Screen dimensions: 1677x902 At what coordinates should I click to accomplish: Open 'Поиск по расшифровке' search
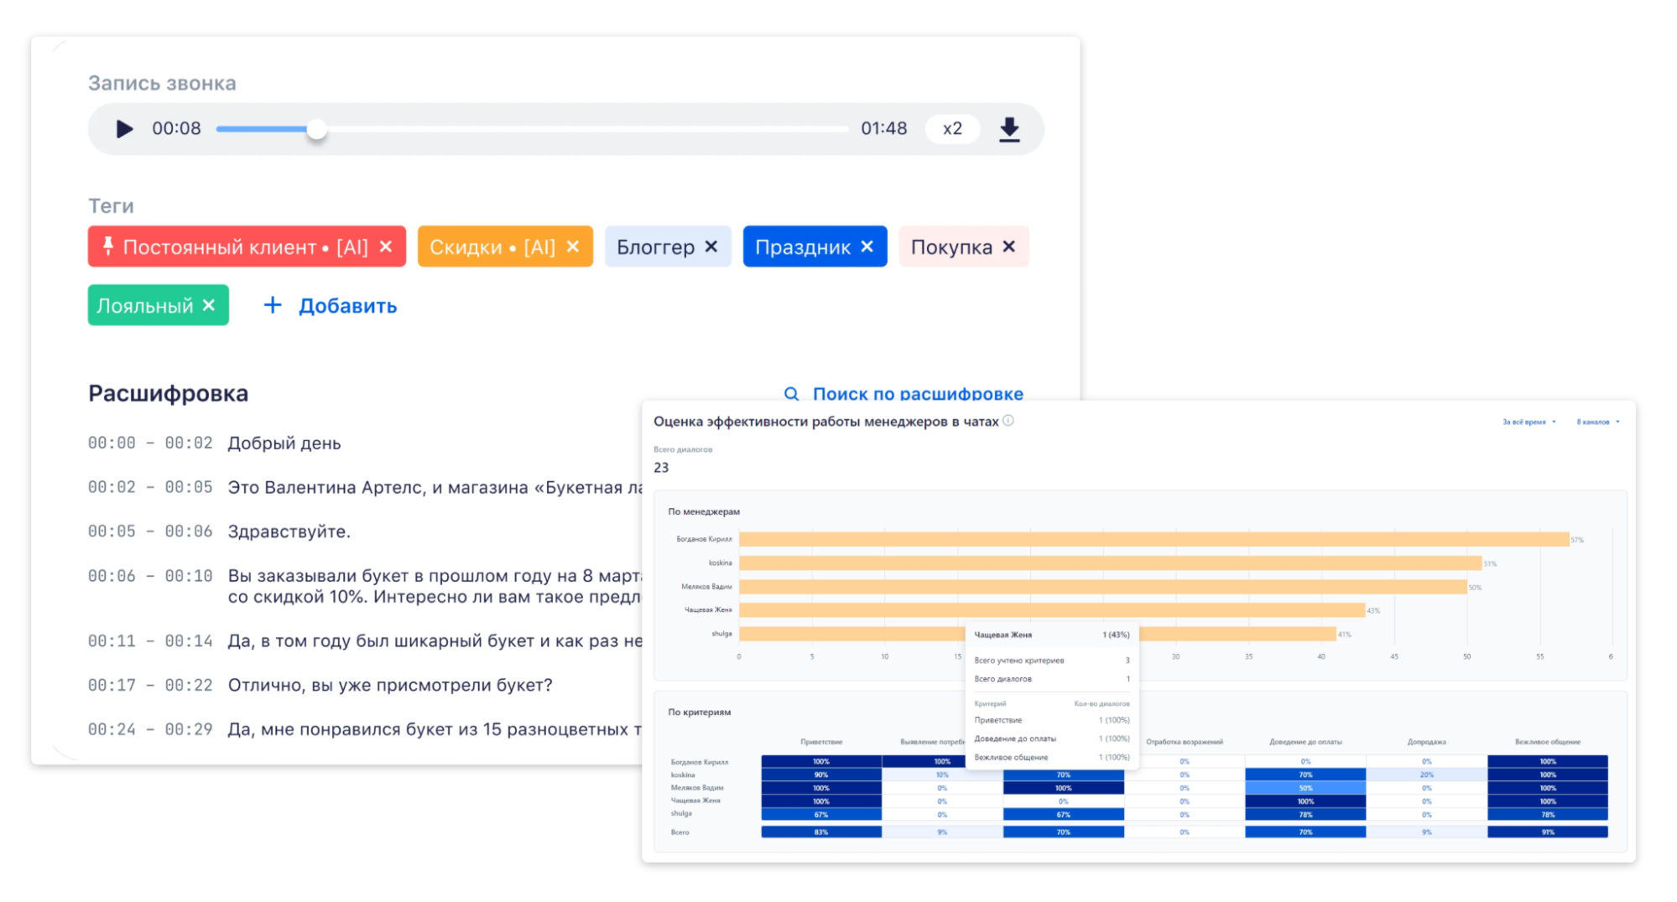tap(904, 393)
